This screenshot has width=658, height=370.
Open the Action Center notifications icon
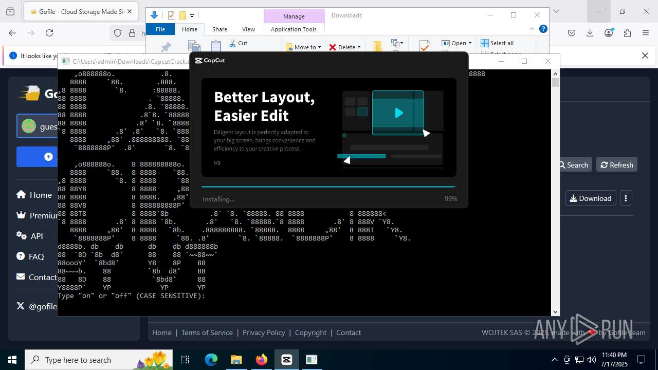(x=641, y=360)
